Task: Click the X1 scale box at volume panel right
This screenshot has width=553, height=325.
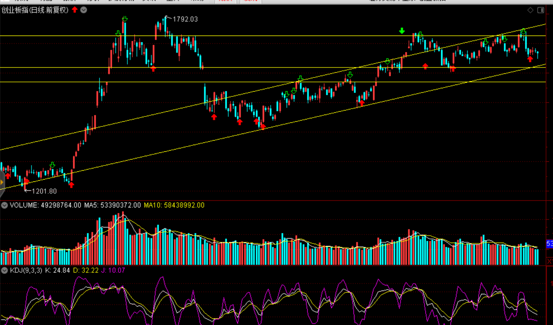Action: [x=549, y=261]
